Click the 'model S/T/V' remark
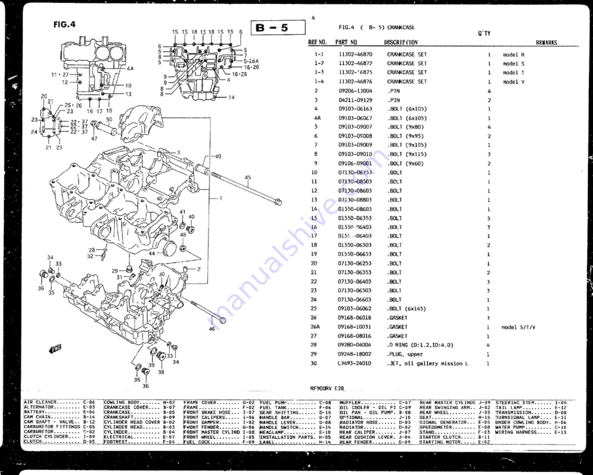 pyautogui.click(x=518, y=327)
